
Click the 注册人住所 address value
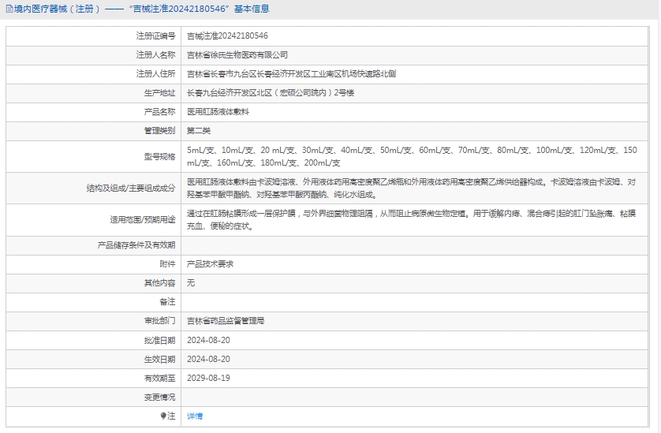pyautogui.click(x=291, y=74)
